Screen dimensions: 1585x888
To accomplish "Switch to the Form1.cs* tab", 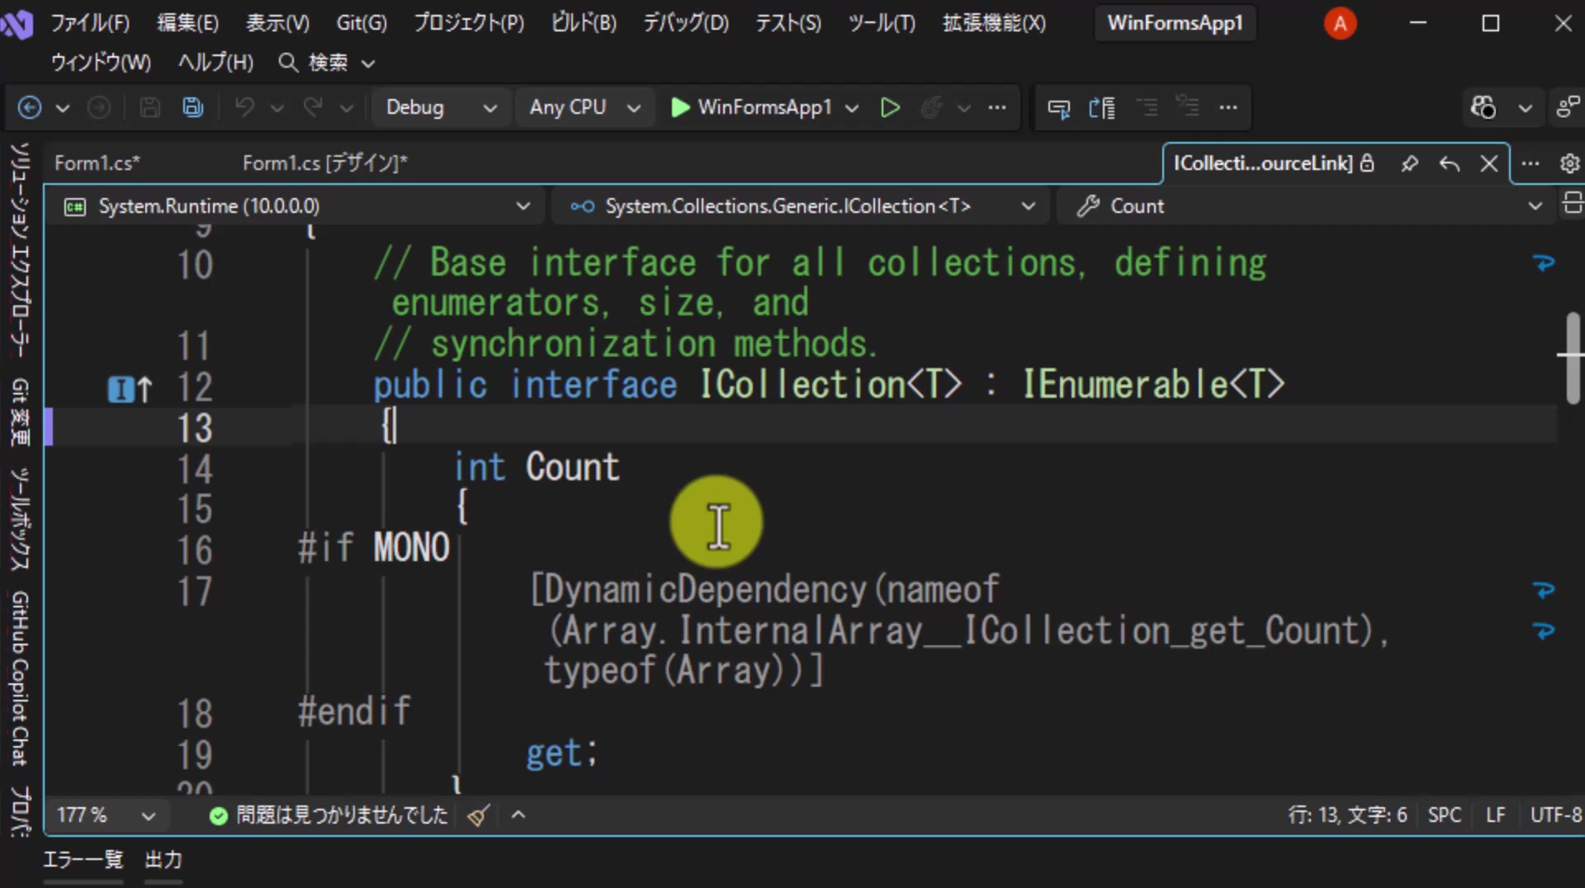I will (97, 163).
